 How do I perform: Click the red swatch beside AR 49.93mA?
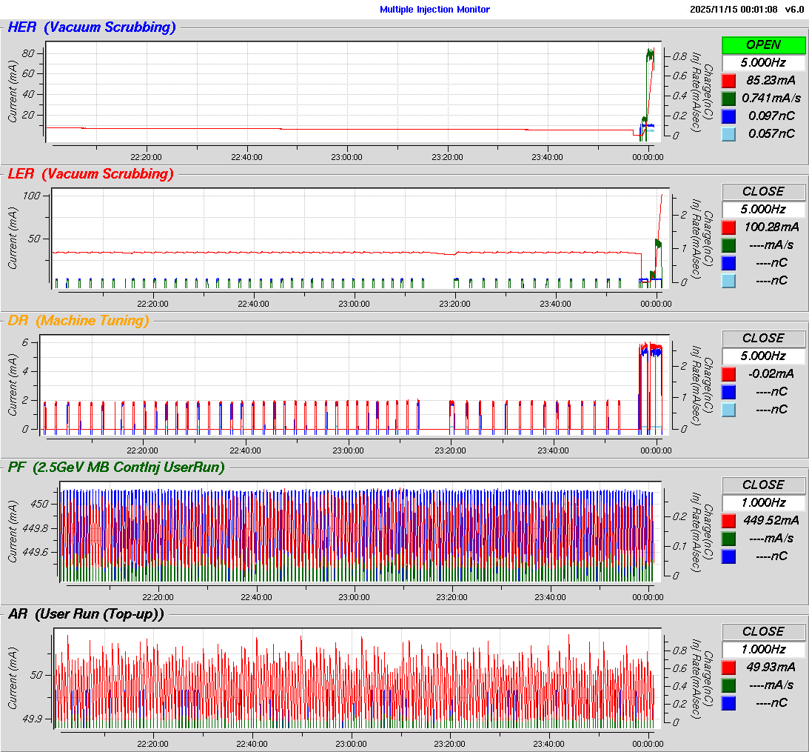[x=729, y=668]
